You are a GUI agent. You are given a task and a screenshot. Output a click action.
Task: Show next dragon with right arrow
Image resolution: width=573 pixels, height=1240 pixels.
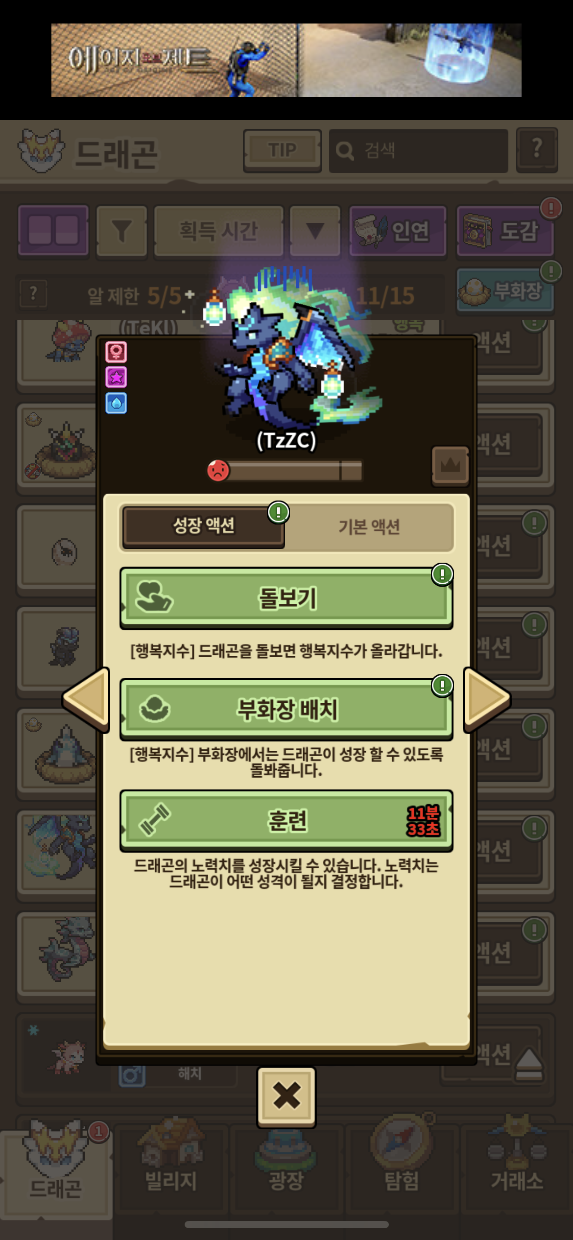[x=487, y=699]
